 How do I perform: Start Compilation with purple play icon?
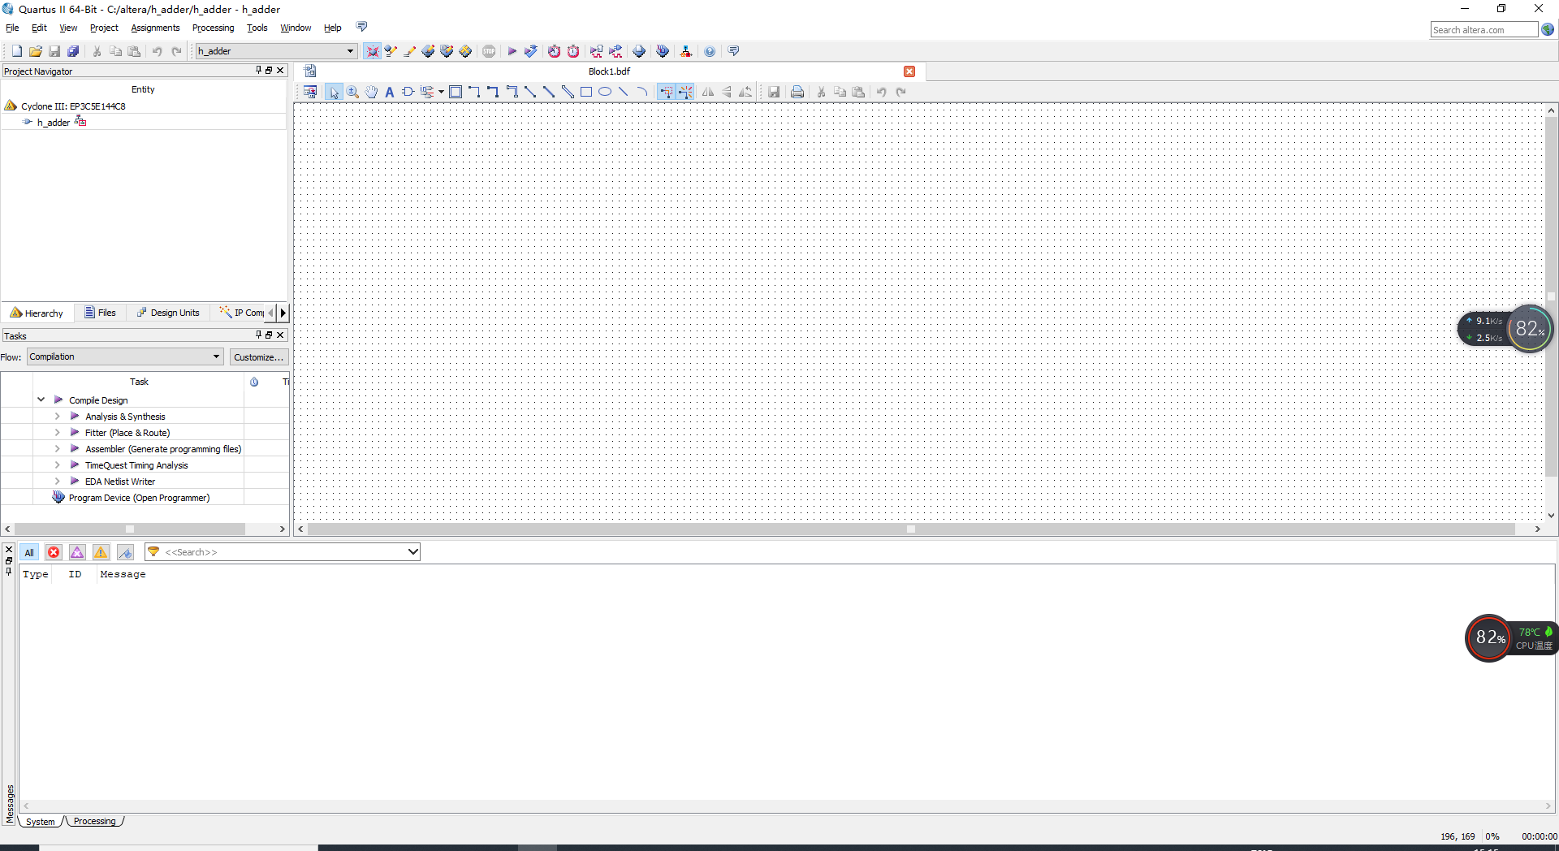[512, 51]
